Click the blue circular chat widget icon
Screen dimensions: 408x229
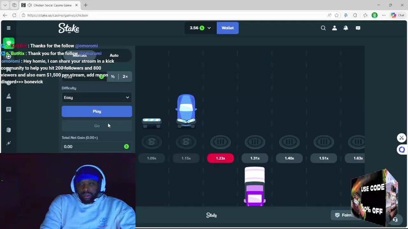(x=402, y=149)
